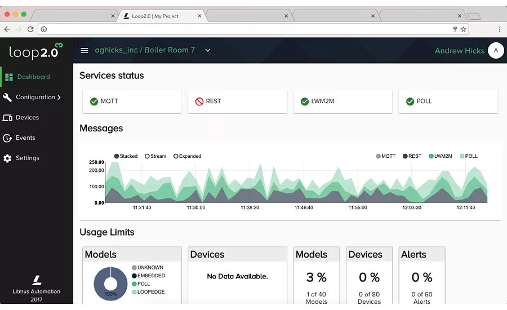507x310 pixels.
Task: Click the 12:03:20 time axis label
Action: pyautogui.click(x=412, y=208)
